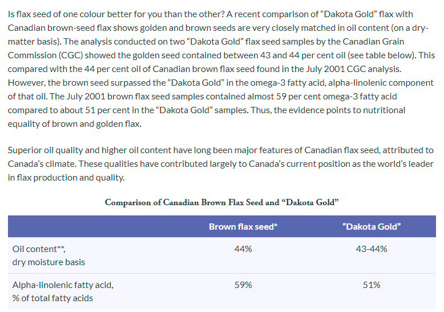Image resolution: width=444 pixels, height=312 pixels.
Task: Select the 51% alpha-linolenic cell
Action: (x=372, y=285)
